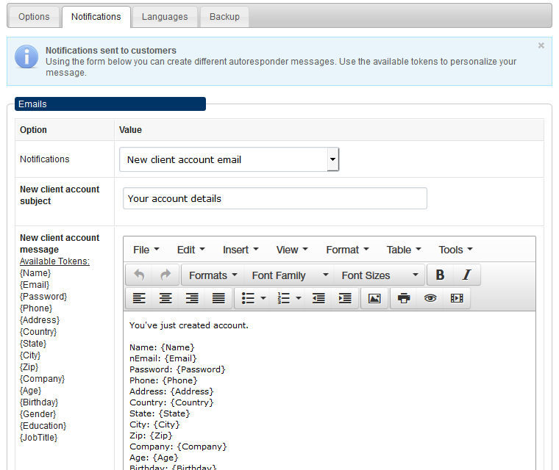This screenshot has height=470, width=559.
Task: Open the Formats dropdown
Action: tap(213, 275)
